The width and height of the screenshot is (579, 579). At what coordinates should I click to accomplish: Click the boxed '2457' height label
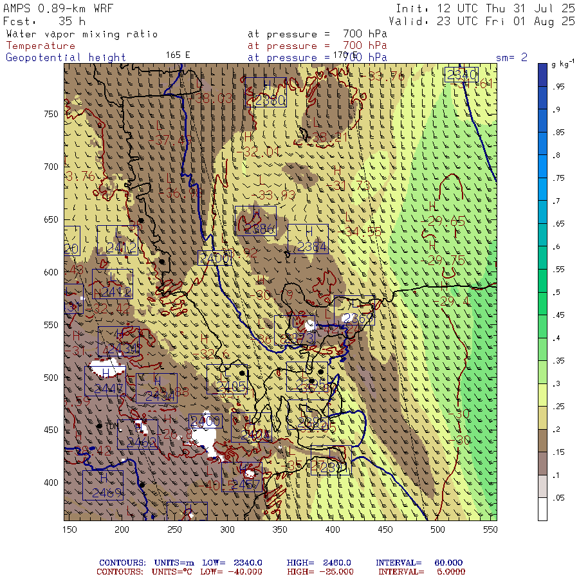point(242,477)
